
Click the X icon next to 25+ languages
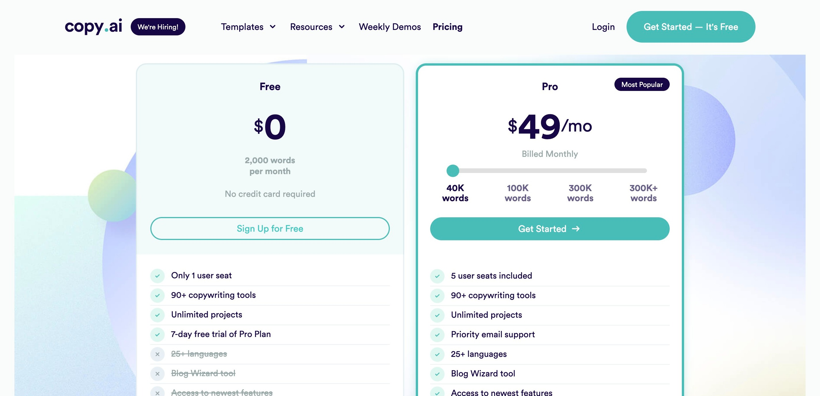tap(157, 354)
